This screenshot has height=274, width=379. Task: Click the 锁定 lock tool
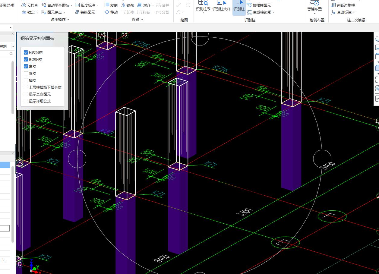coord(28,12)
